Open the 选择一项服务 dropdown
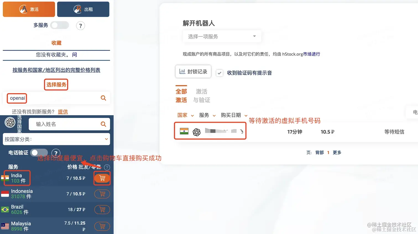 (222, 36)
